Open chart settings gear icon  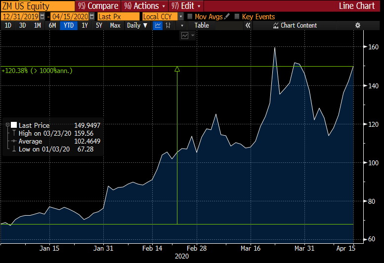pyautogui.click(x=358, y=25)
